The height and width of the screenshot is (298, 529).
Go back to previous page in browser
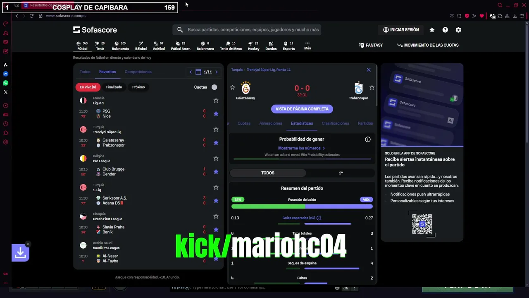pos(17,16)
